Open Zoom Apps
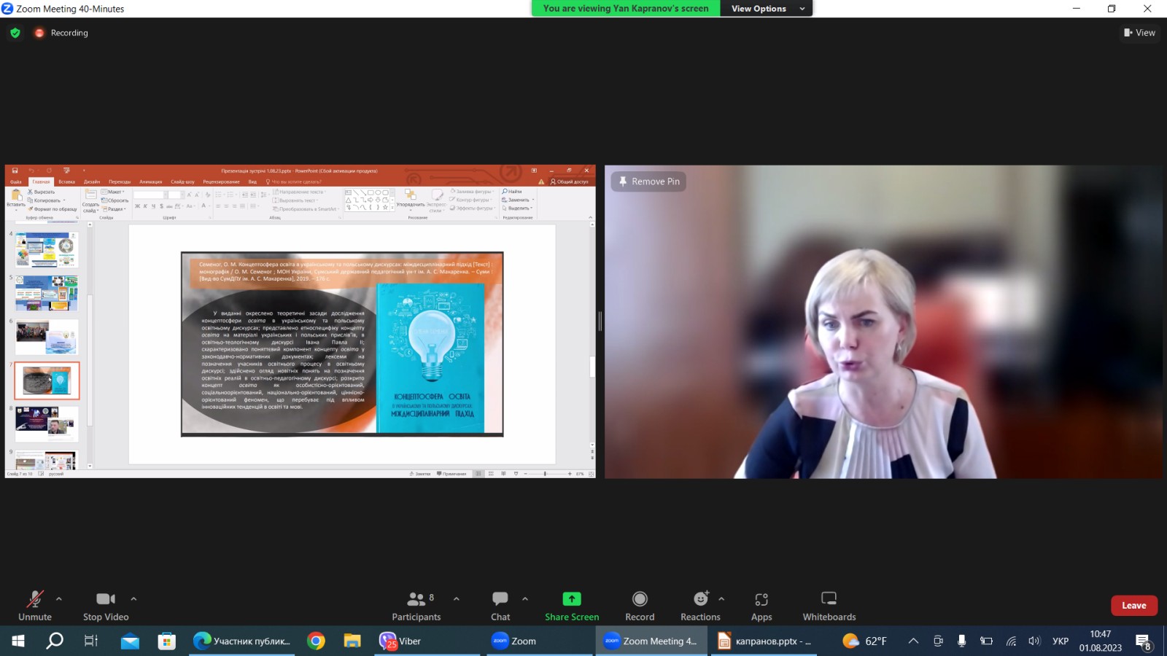 click(761, 606)
